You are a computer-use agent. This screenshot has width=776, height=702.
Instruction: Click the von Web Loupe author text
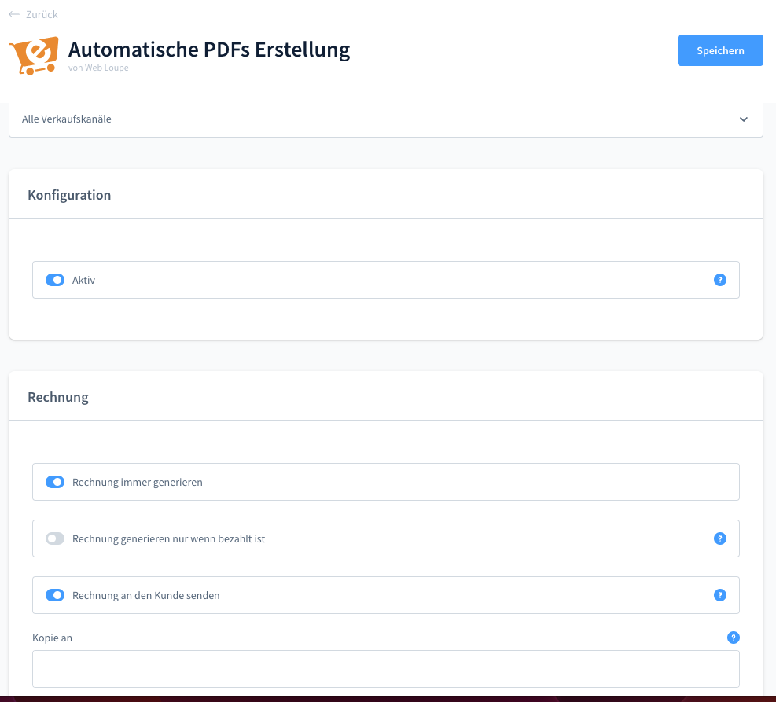98,68
